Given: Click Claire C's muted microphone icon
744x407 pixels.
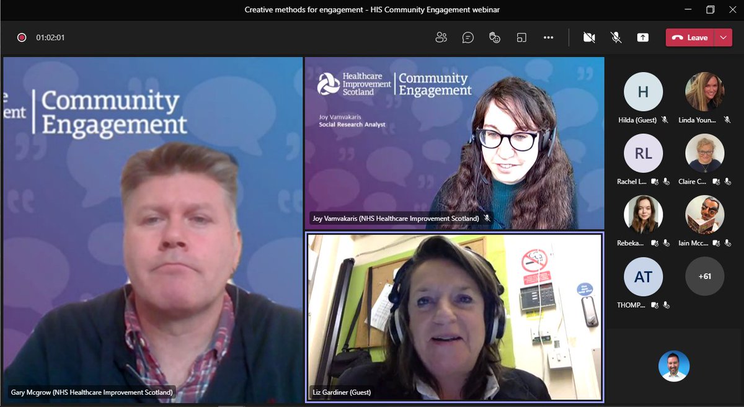Looking at the screenshot, I should [727, 181].
